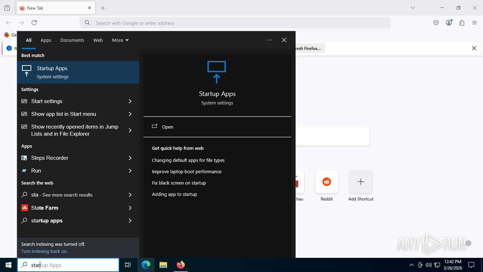This screenshot has width=483, height=272.
Task: Expand arrow beside sta web search
Action: (130, 195)
